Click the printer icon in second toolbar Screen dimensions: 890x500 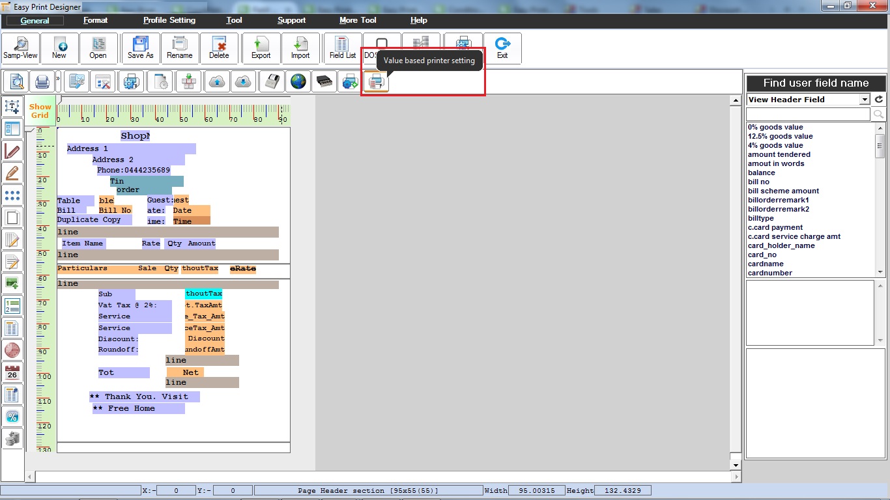42,82
